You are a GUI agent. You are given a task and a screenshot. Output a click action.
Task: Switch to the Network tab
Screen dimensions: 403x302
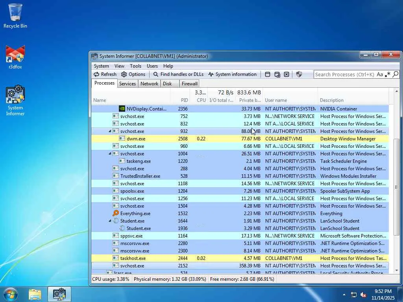click(x=149, y=84)
